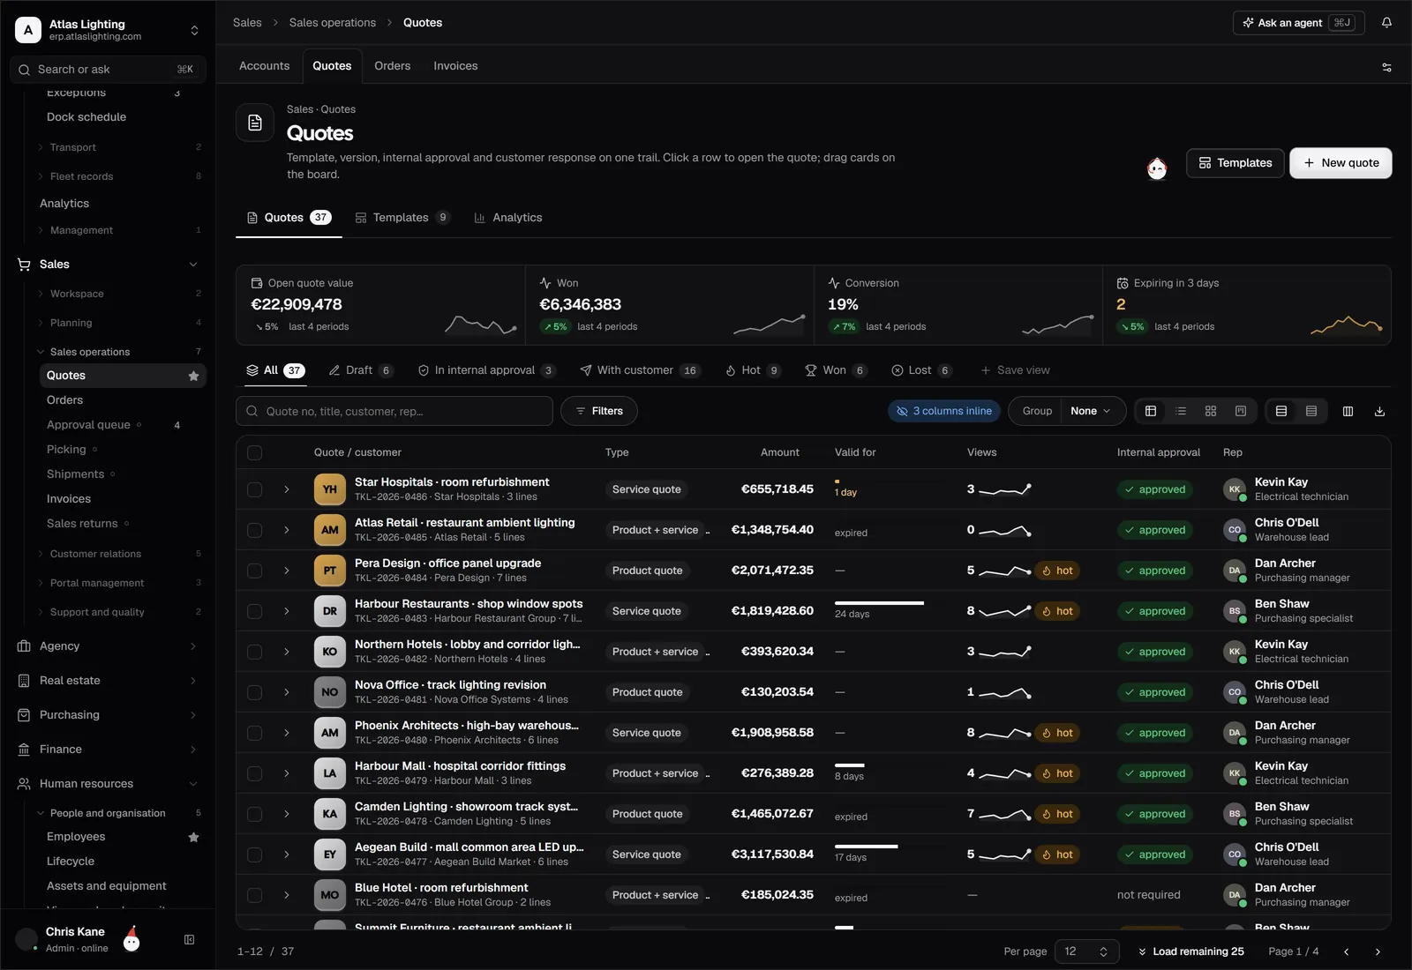Open the Filters button
The height and width of the screenshot is (970, 1412).
click(x=599, y=411)
